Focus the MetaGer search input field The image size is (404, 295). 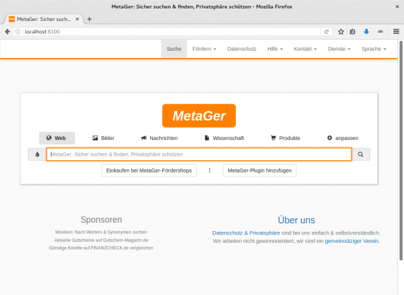(x=199, y=154)
